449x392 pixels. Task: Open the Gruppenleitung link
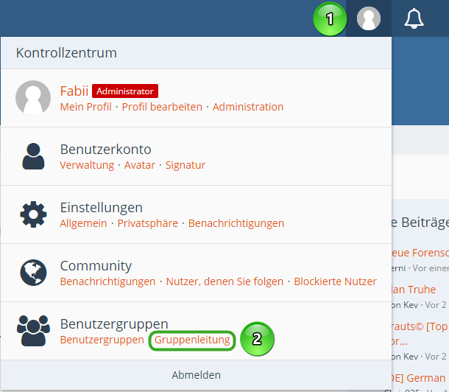(192, 340)
